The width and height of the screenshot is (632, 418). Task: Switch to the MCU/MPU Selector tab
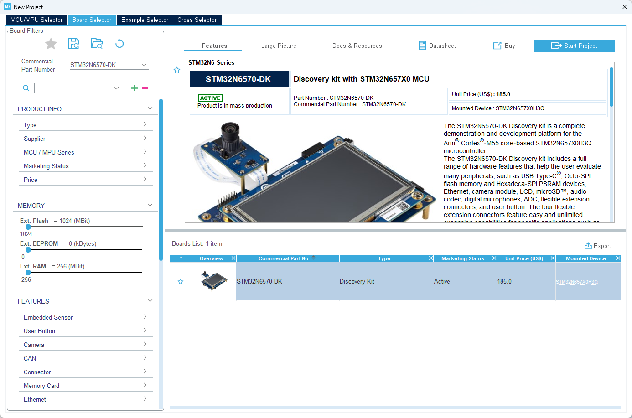[x=36, y=20]
